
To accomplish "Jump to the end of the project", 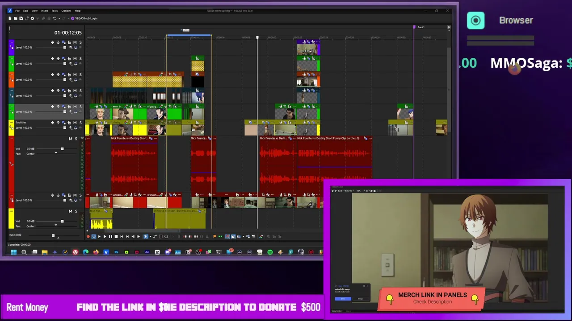I will pyautogui.click(x=127, y=236).
